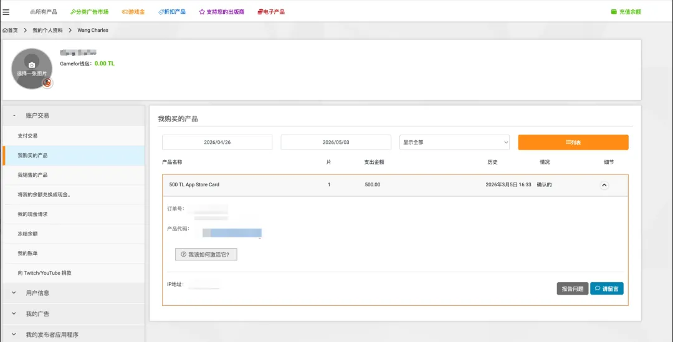Screen dimensions: 673x342
Task: Click the speech bubble icon in 请留言
Action: tap(598, 288)
